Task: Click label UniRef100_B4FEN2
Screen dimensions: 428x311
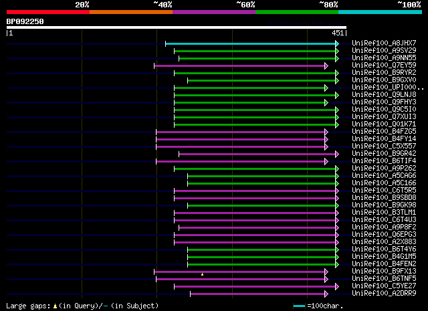Action: [384, 264]
